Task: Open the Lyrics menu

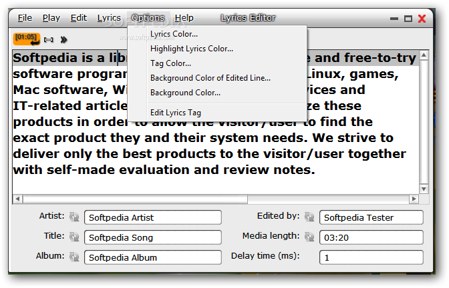Action: pos(109,18)
